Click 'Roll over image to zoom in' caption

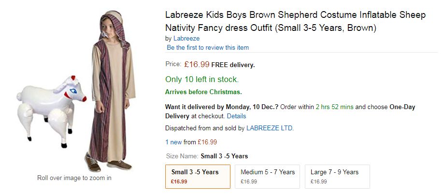74,178
